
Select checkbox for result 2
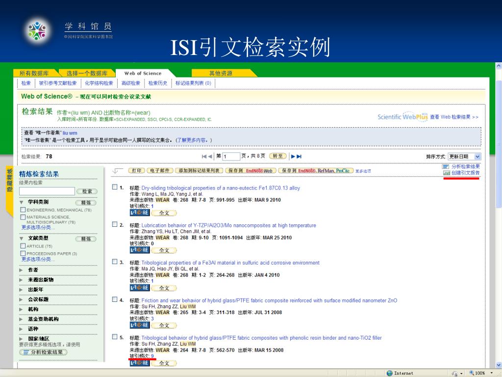[x=115, y=224]
